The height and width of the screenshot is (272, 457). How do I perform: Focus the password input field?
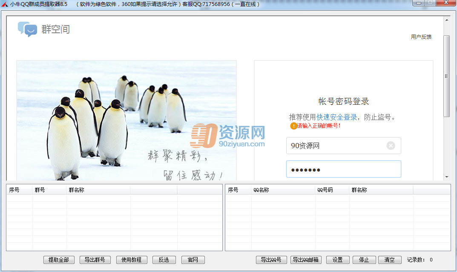click(x=344, y=169)
